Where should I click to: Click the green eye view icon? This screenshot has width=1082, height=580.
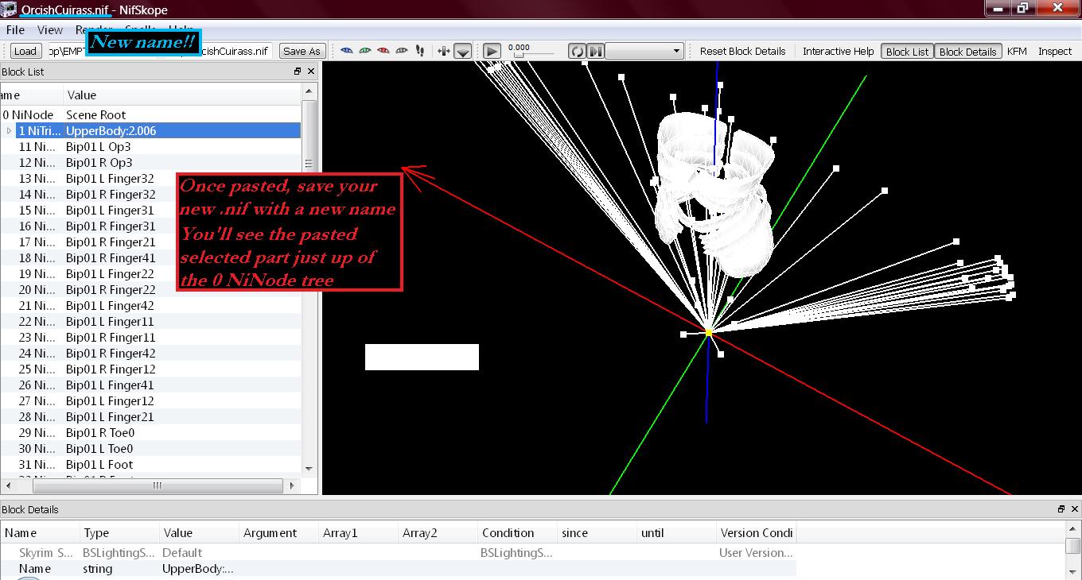364,51
